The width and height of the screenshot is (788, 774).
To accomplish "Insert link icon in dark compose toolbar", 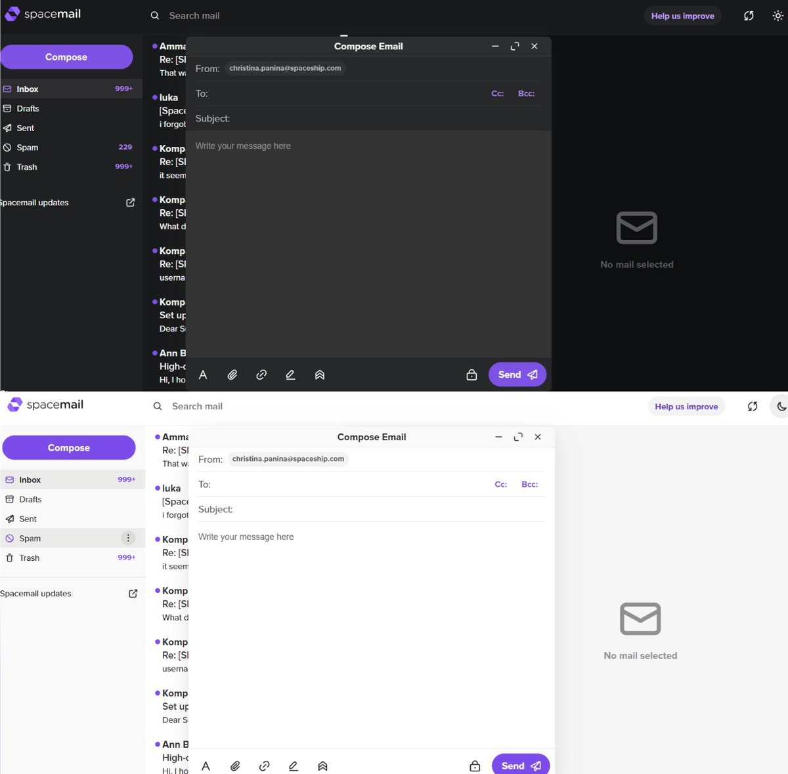I will (261, 375).
